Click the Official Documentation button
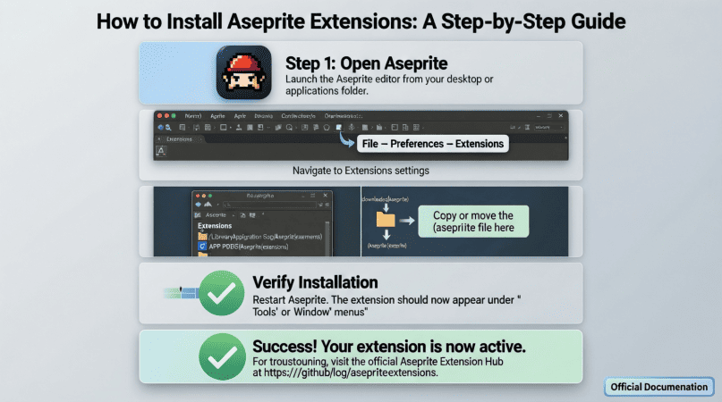722x402 pixels. click(x=660, y=387)
